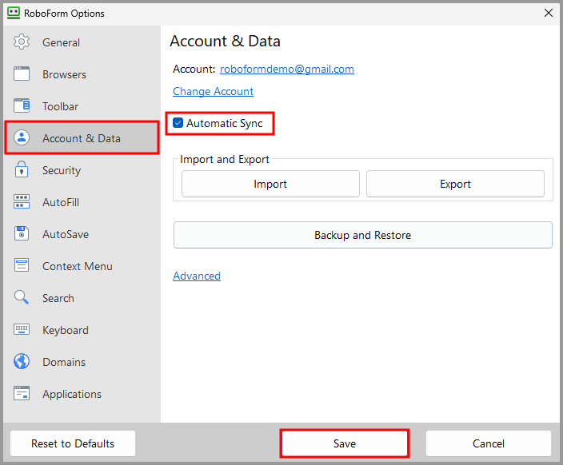
Task: Click the Search magnifier icon
Action: pyautogui.click(x=22, y=297)
